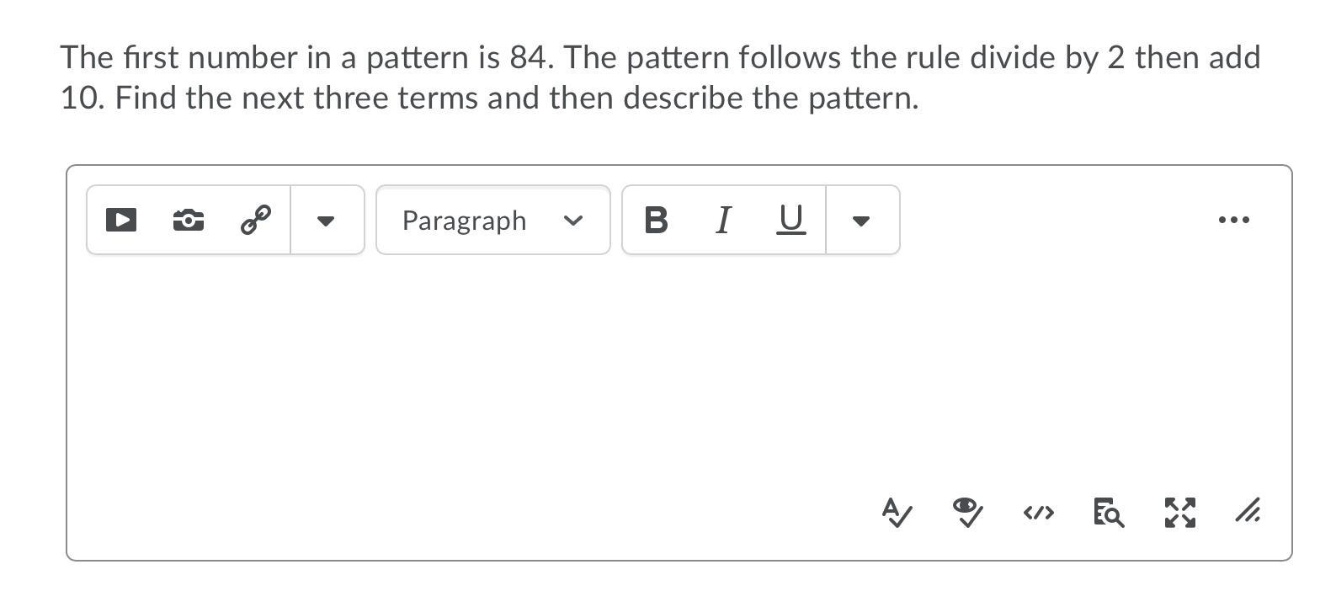Click the chevron beside Paragraph
The height and width of the screenshot is (591, 1336).
(573, 221)
